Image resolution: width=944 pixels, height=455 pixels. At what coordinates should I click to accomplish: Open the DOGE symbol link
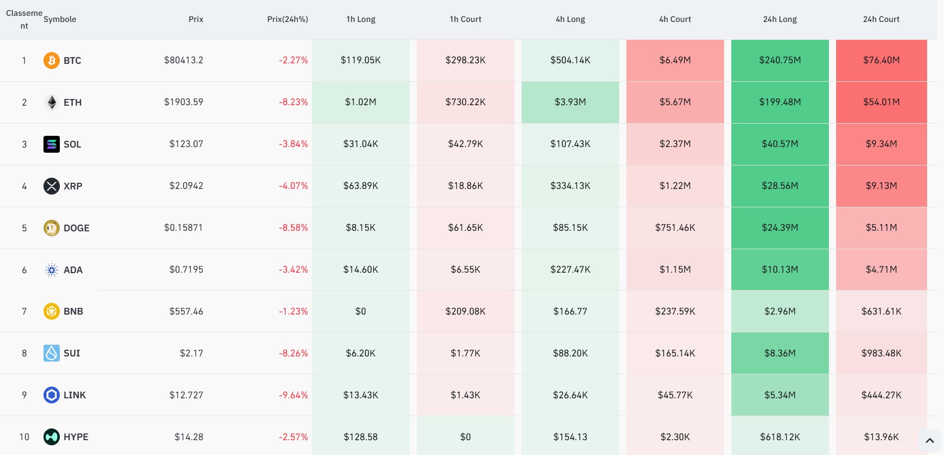pyautogui.click(x=76, y=228)
